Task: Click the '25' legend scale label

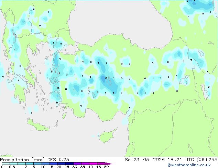Action: coord(67,167)
